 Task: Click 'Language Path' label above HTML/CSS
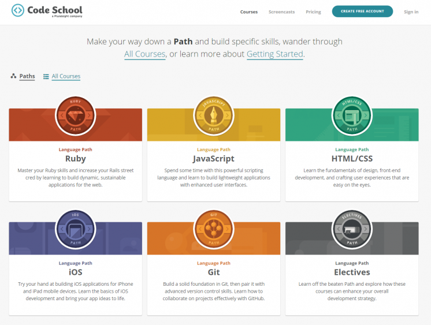coord(352,150)
